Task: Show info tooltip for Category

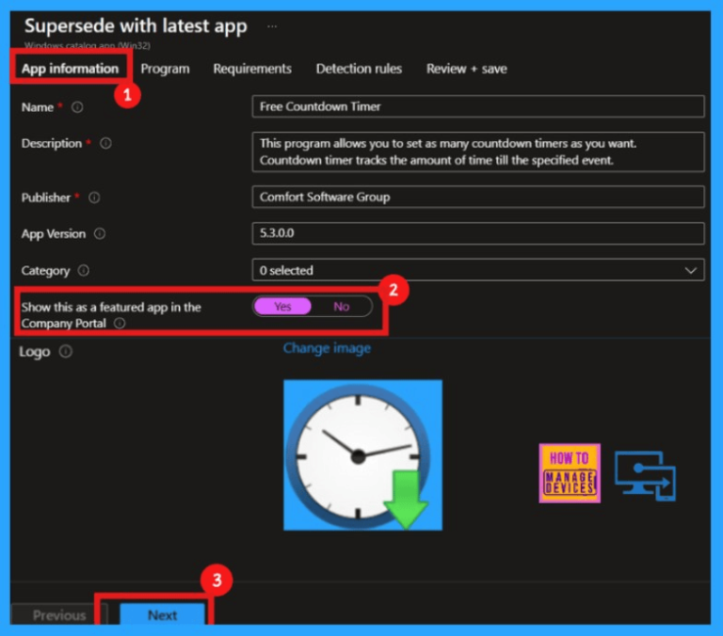Action: click(x=84, y=270)
